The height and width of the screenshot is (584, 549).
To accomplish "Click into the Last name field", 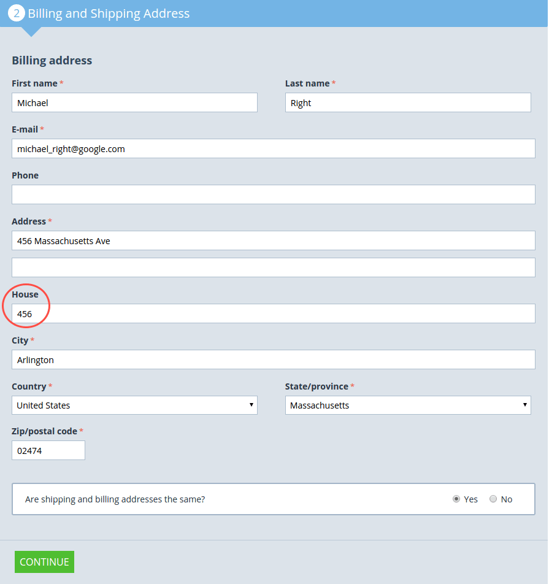I will [408, 103].
